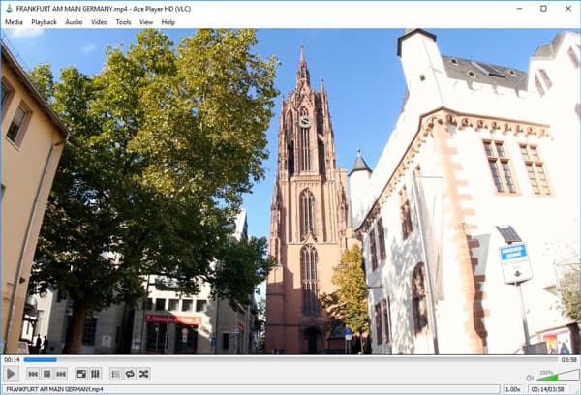Stop the video playback

tap(46, 373)
